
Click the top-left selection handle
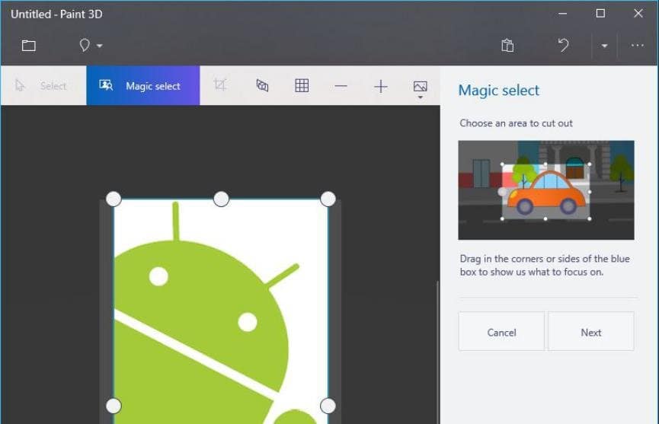click(x=114, y=199)
